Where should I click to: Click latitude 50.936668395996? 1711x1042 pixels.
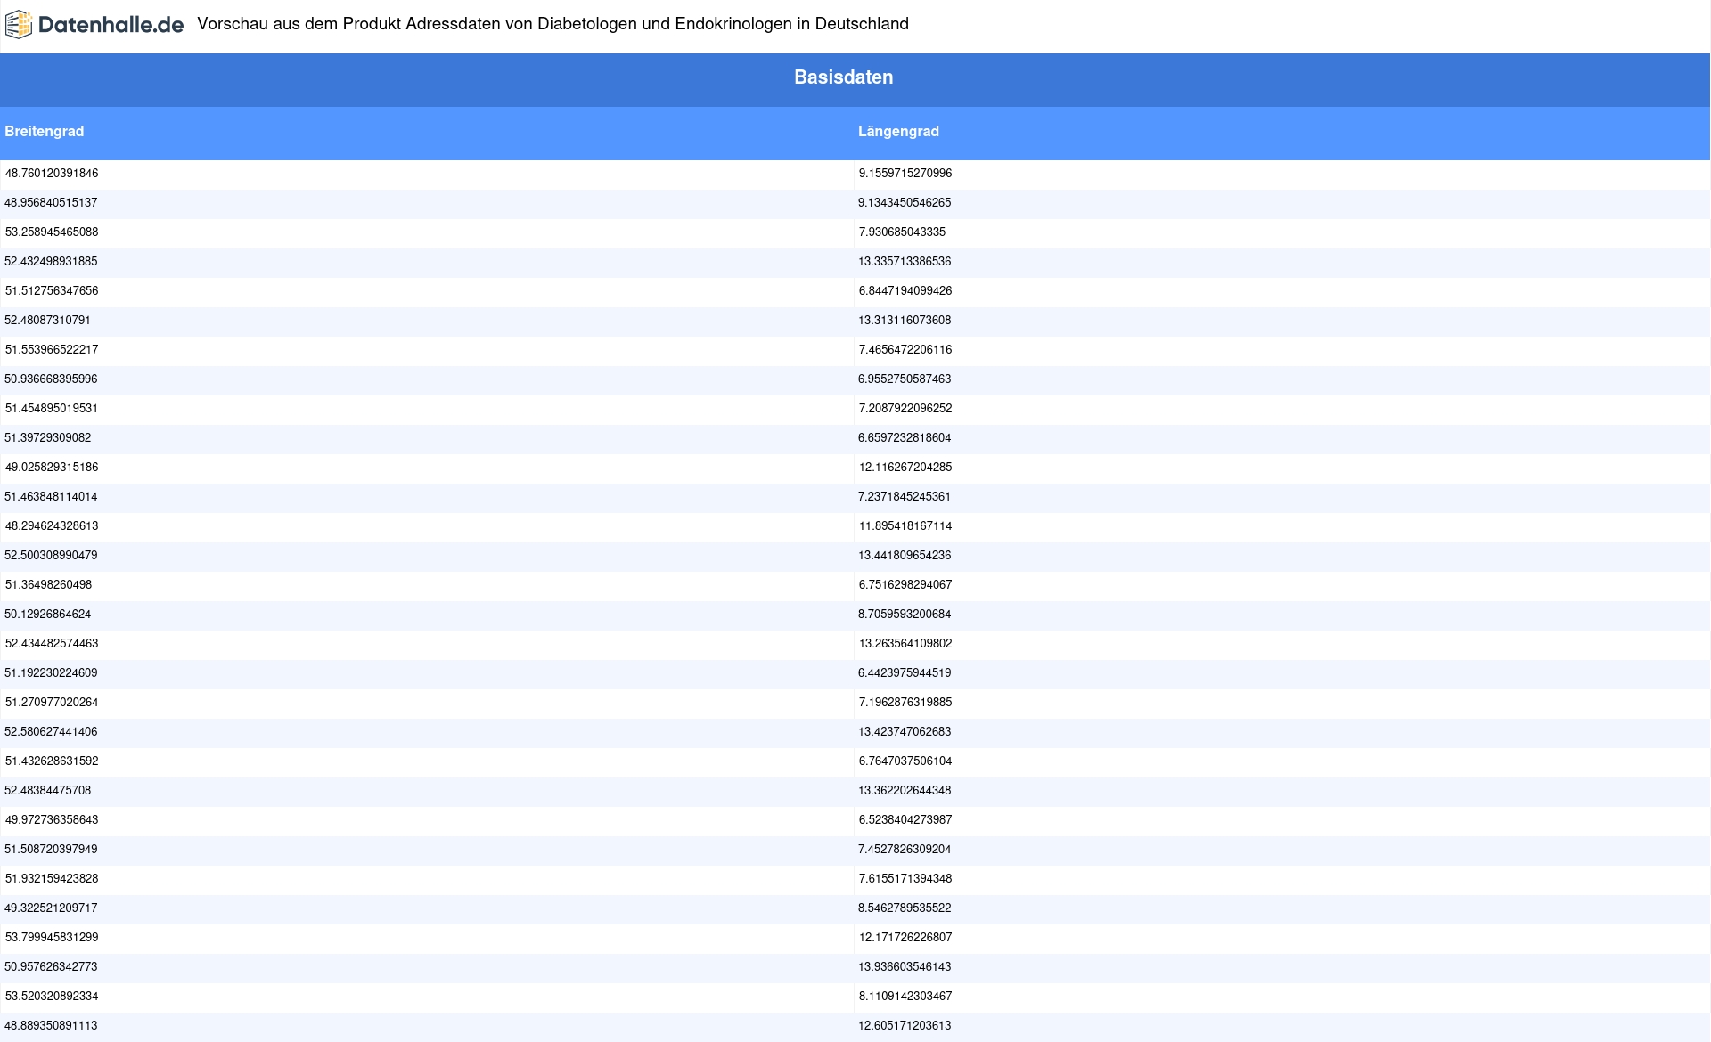(x=51, y=379)
